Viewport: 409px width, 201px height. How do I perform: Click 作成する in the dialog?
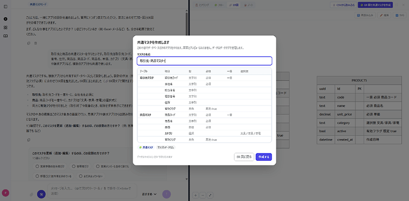264,157
